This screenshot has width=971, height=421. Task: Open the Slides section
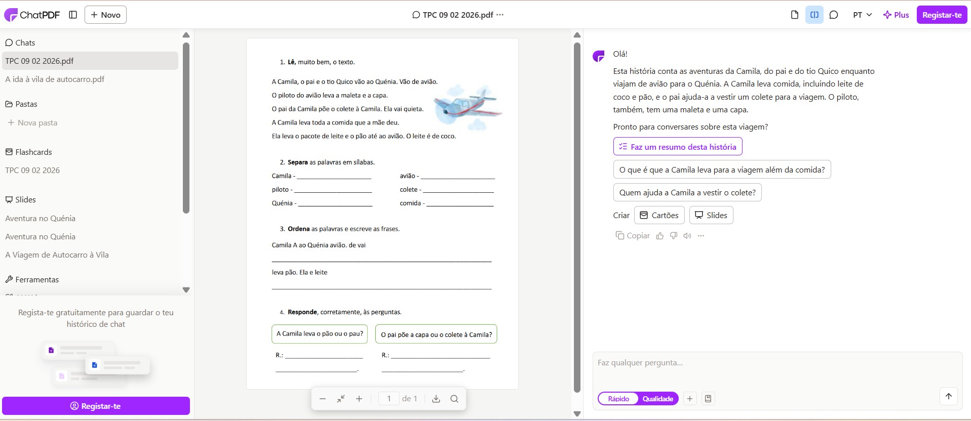click(x=21, y=199)
